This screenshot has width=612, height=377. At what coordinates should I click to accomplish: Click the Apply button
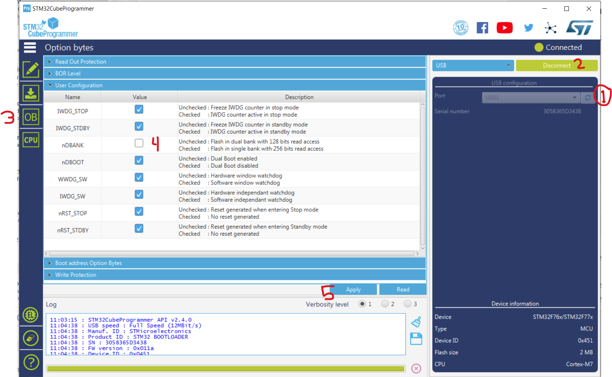[x=353, y=290]
